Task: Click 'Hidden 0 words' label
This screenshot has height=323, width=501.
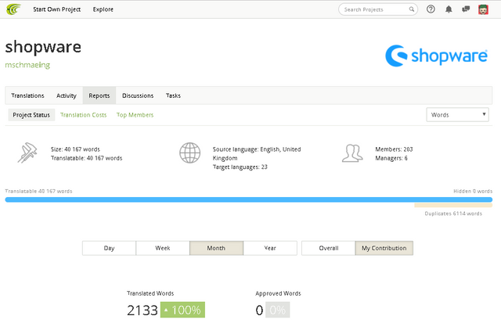Action: pyautogui.click(x=473, y=191)
